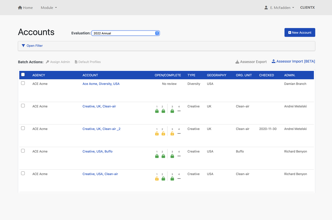Check the Creative, USA, Clean-air row checkbox

click(23, 173)
